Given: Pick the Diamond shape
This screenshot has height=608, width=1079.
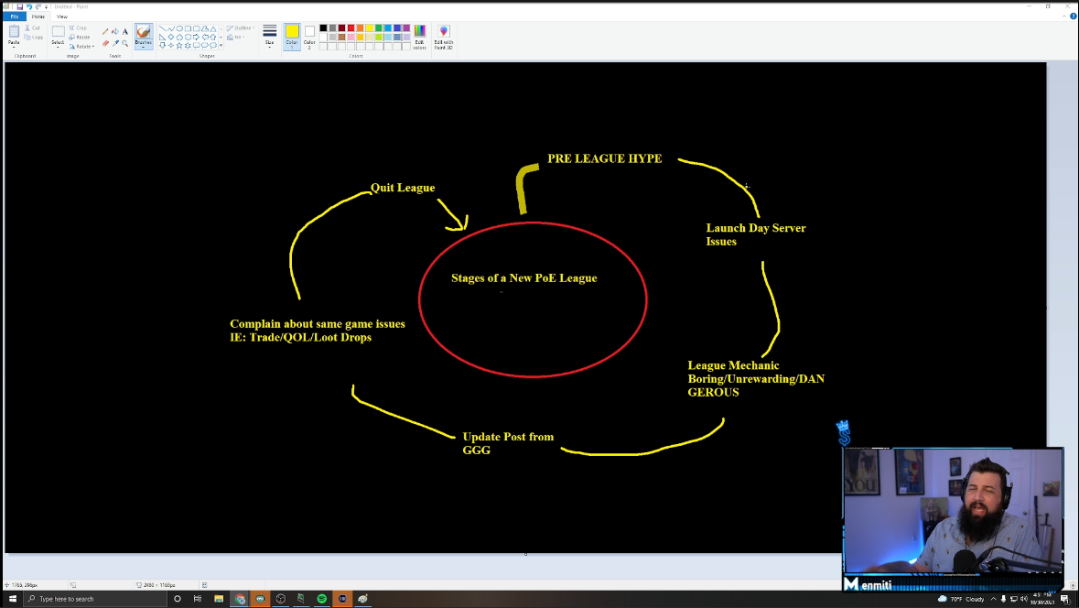Looking at the screenshot, I should pyautogui.click(x=170, y=38).
